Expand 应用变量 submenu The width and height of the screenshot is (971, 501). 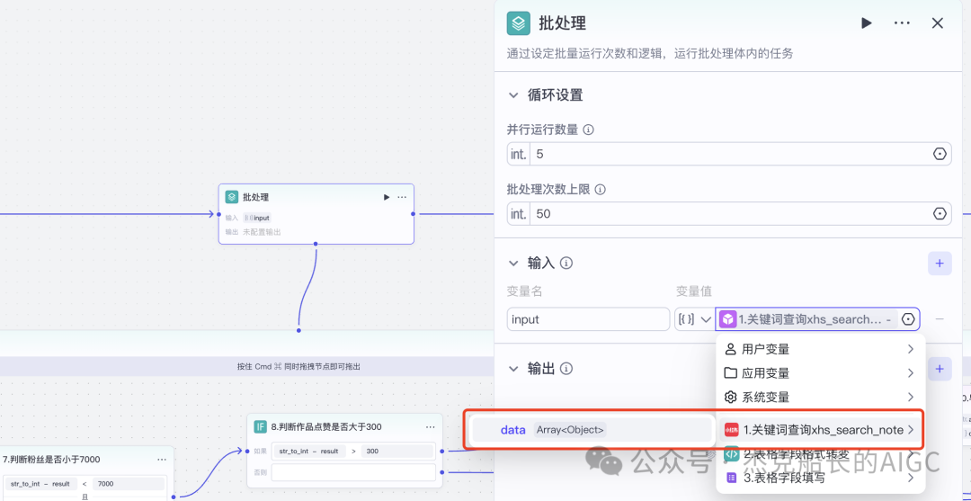[x=820, y=372]
